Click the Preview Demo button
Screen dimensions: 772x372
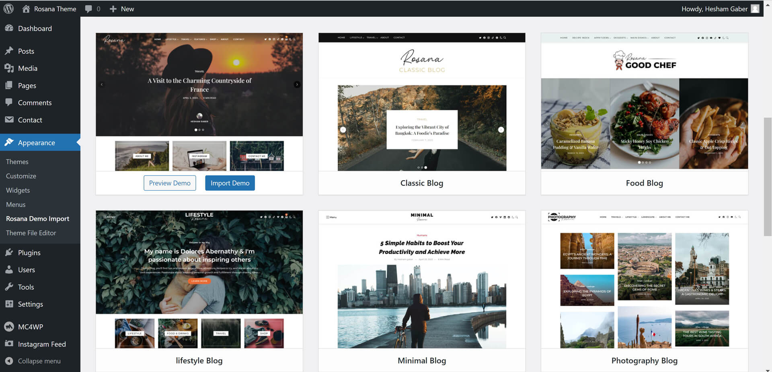(170, 183)
